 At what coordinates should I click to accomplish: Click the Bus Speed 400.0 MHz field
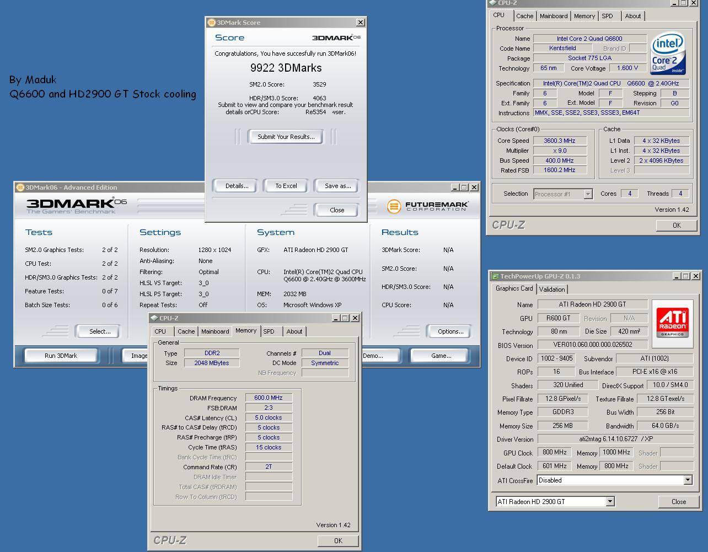pos(559,160)
